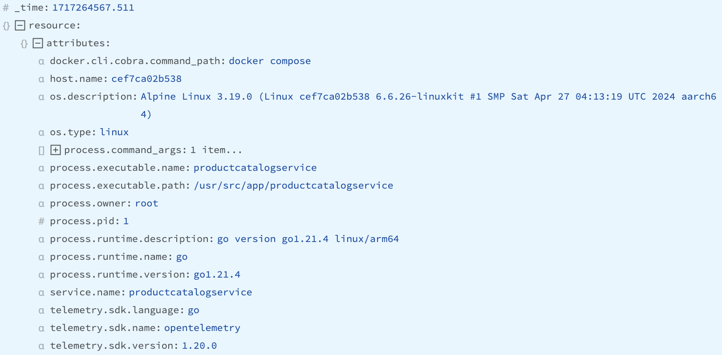This screenshot has height=355, width=722.
Task: Click the array bracket icon beside process.command_args
Action: pyautogui.click(x=41, y=150)
